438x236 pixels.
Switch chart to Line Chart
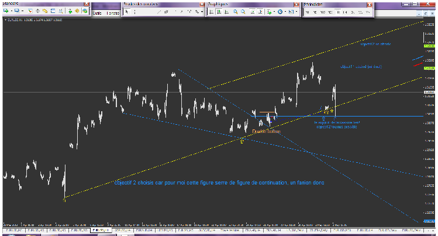[226, 12]
